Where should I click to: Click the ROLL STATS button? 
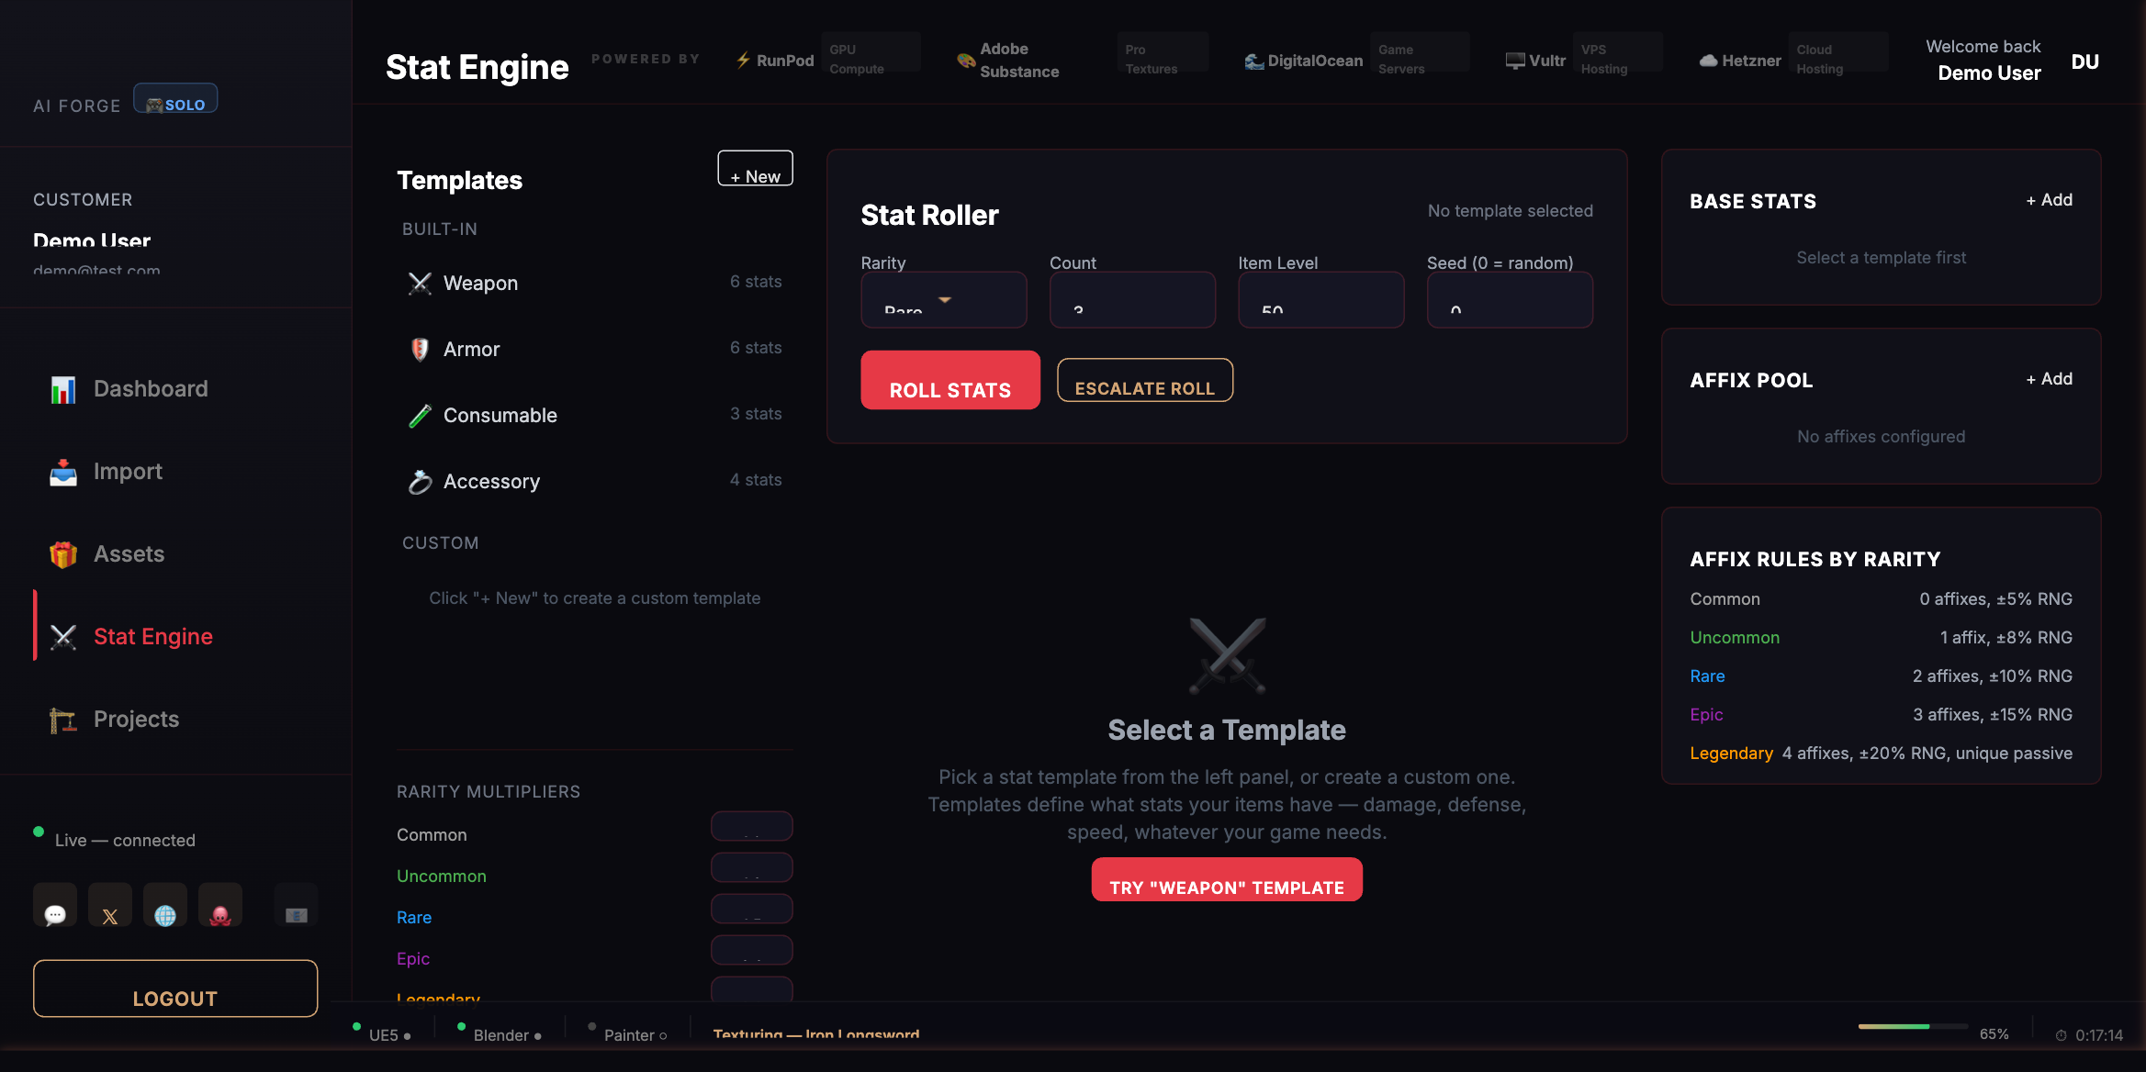(949, 380)
